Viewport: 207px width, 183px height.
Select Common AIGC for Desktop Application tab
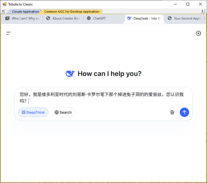72,12
